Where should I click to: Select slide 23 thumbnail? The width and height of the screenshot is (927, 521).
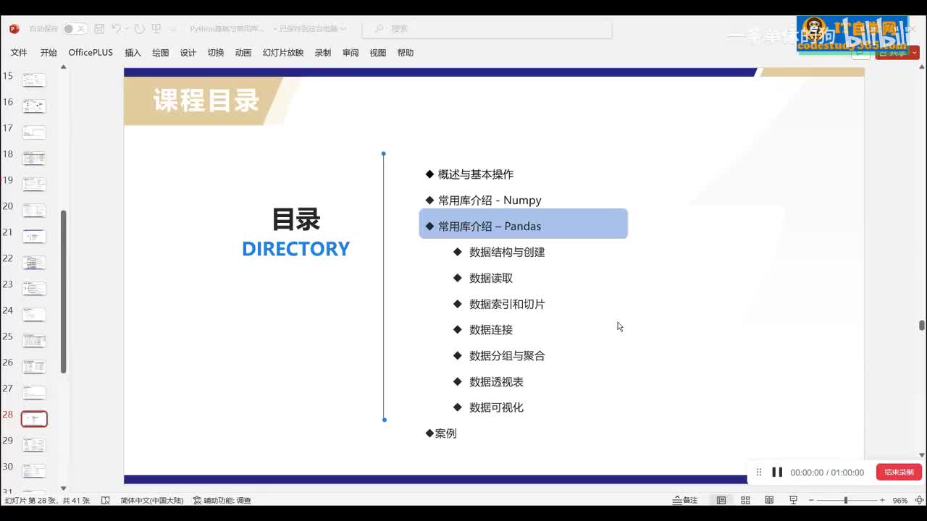(x=34, y=289)
